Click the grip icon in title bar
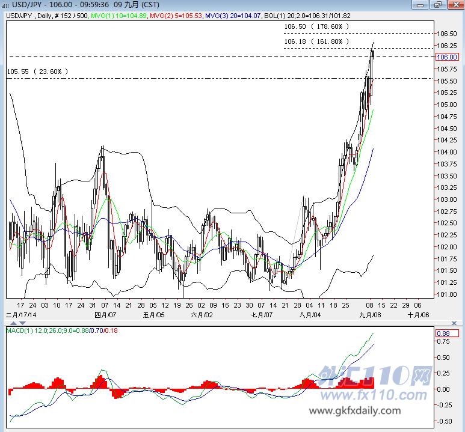 pos(5,5)
